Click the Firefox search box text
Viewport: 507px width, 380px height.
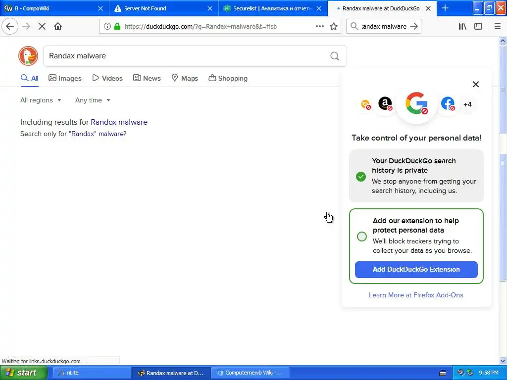coord(384,27)
